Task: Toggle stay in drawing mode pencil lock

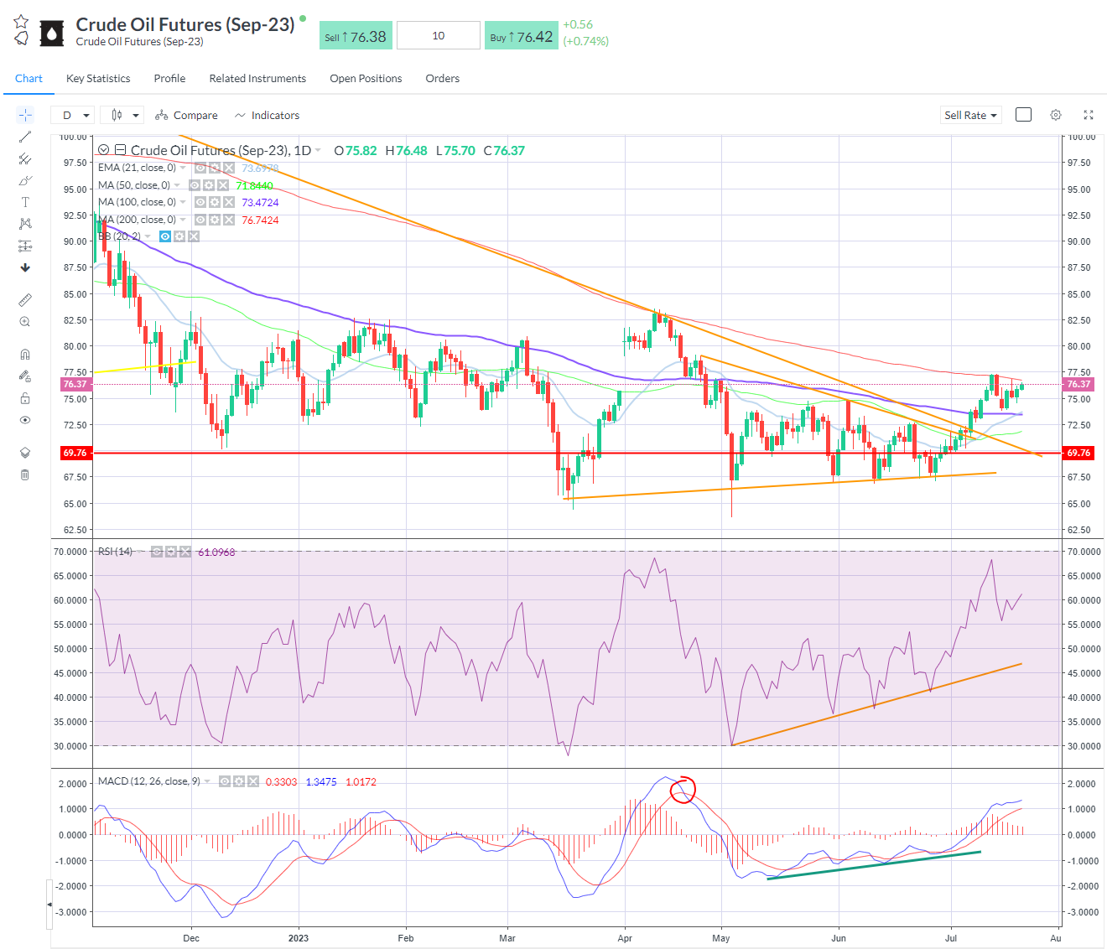Action: pos(25,376)
